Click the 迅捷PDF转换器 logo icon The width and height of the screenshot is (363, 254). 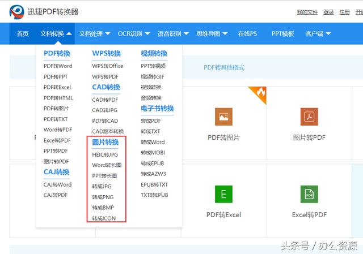(16, 12)
